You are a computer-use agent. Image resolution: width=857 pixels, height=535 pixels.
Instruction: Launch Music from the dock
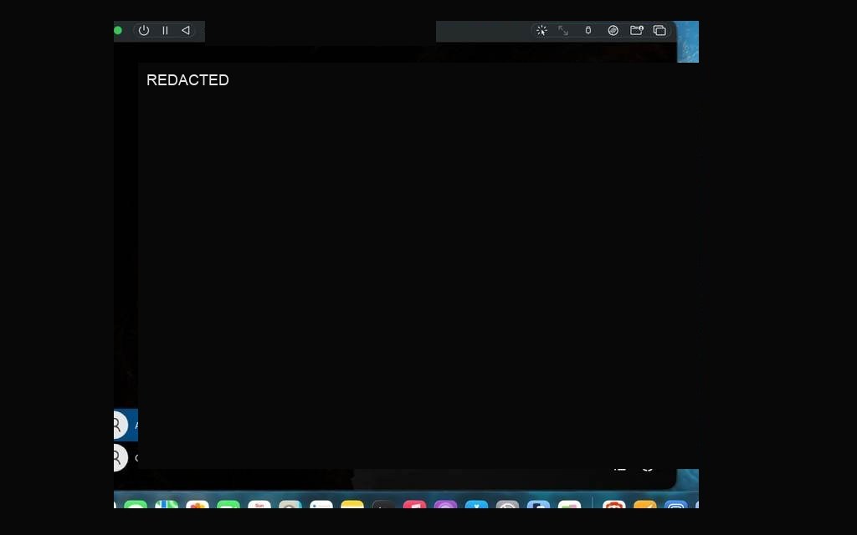pyautogui.click(x=414, y=504)
